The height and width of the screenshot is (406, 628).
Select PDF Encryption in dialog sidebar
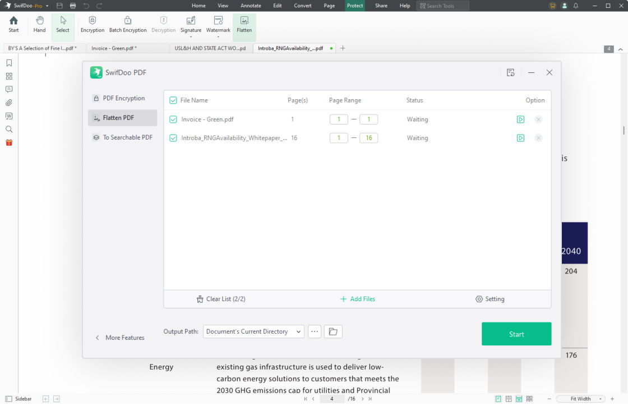(123, 98)
